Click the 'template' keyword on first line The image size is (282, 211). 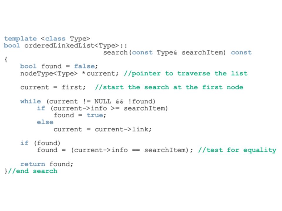[20, 39]
